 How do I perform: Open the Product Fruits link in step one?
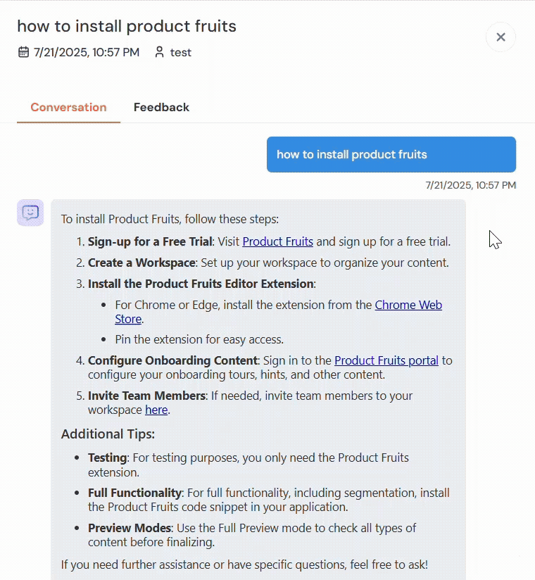click(x=277, y=241)
